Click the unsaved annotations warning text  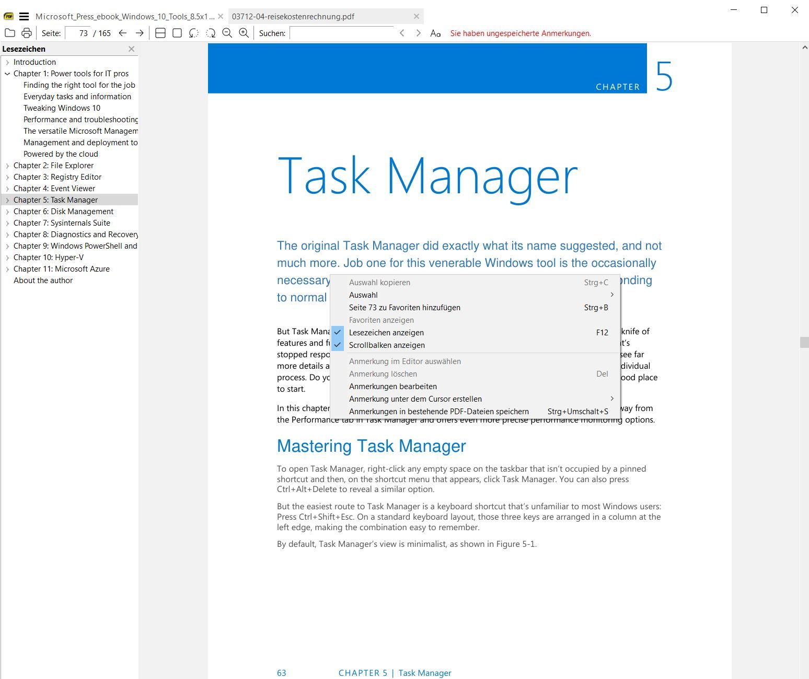[521, 33]
